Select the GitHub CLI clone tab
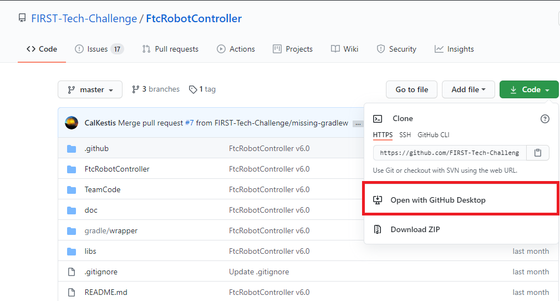Screen dimensions: 560x301 tap(433, 135)
